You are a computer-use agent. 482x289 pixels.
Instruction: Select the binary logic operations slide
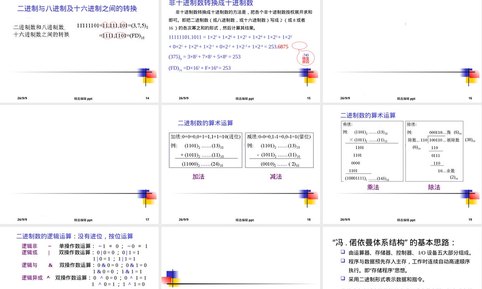pyautogui.click(x=80, y=258)
